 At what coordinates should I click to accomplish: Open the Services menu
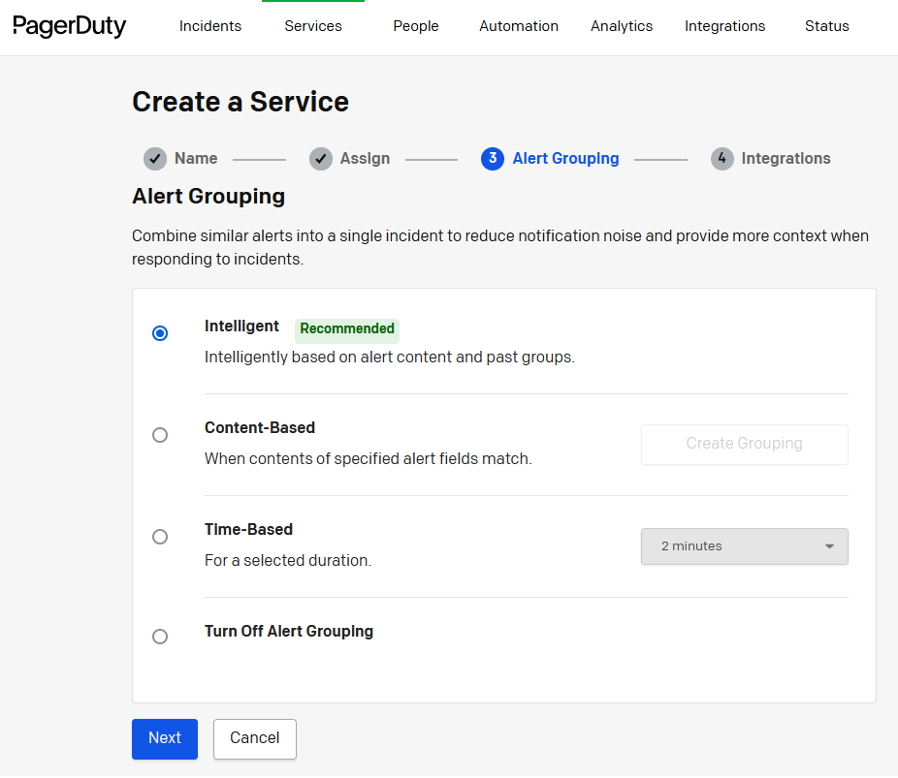tap(313, 26)
